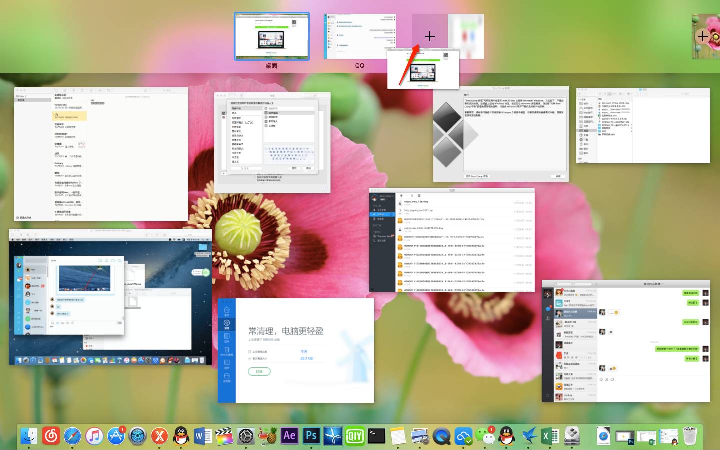Image resolution: width=720 pixels, height=450 pixels.
Task: Select the 常清理，电脑更轻盈 cleaner window
Action: coord(296,350)
